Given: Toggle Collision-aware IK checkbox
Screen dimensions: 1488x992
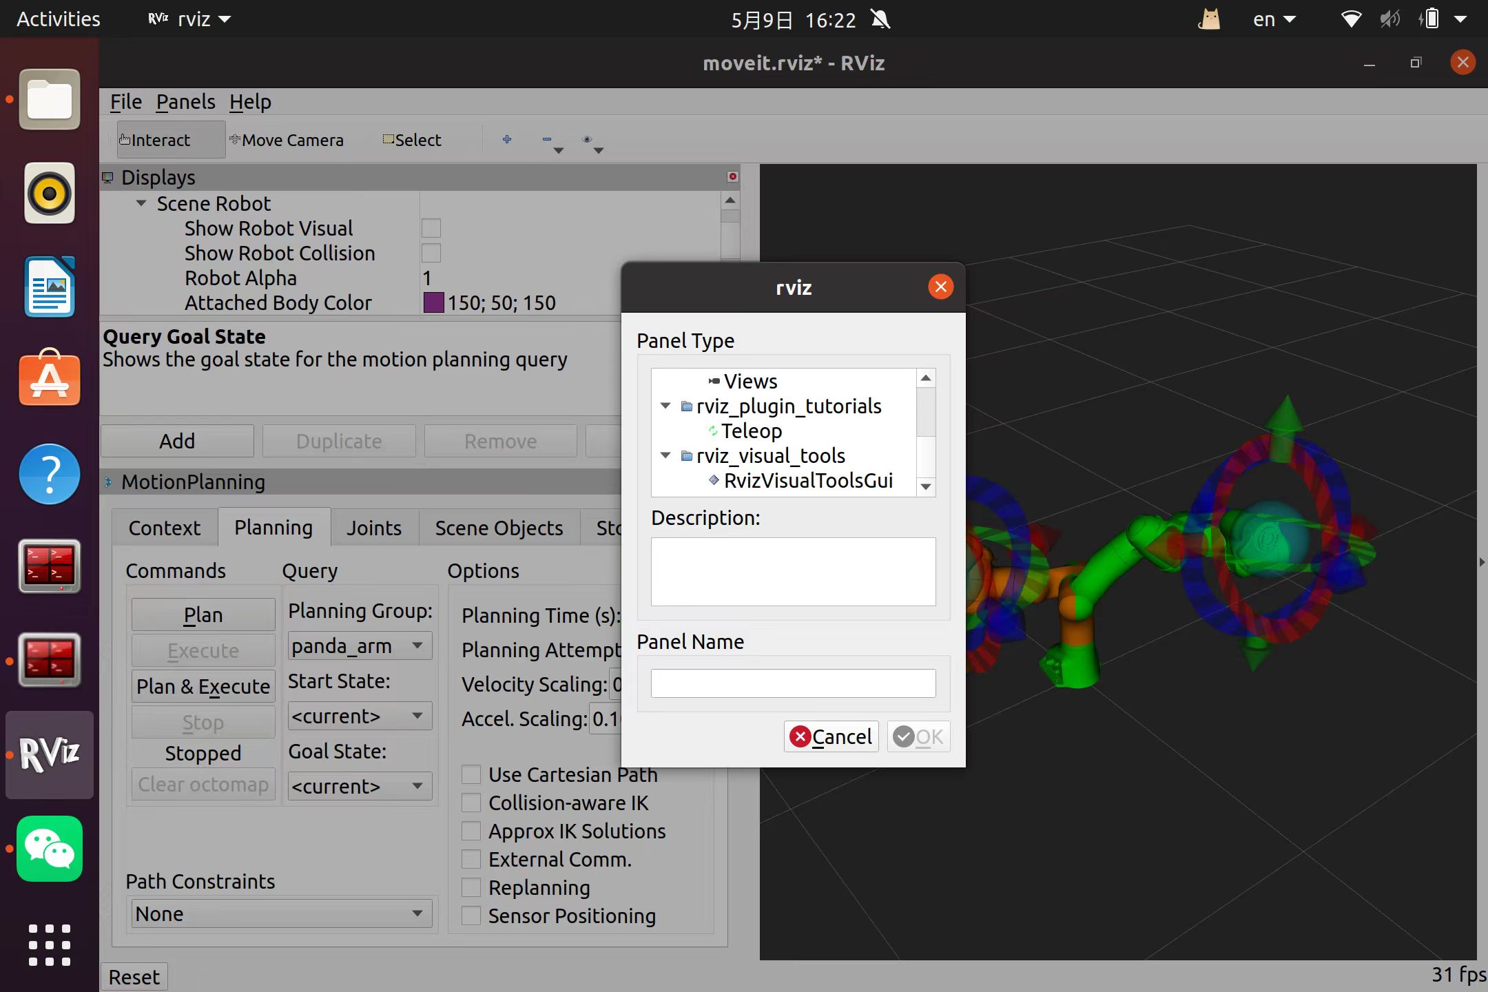Looking at the screenshot, I should pyautogui.click(x=471, y=803).
